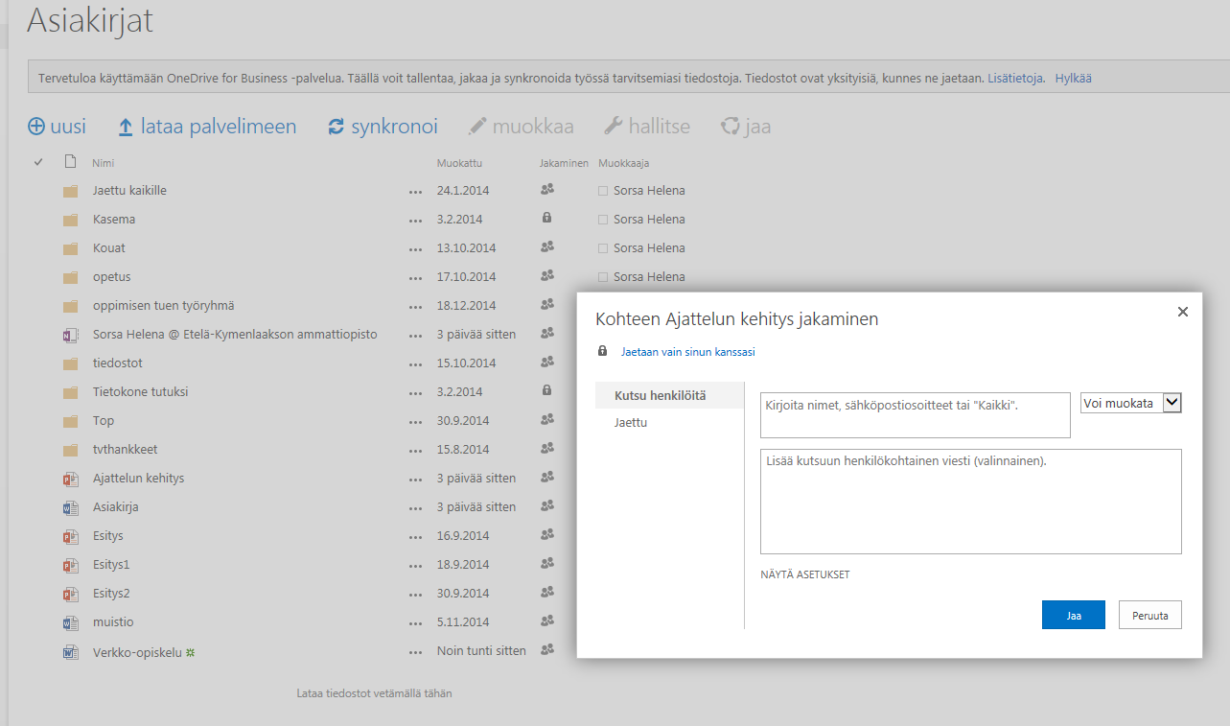This screenshot has width=1230, height=726.
Task: Click sharing people icon for muistio
Action: click(547, 621)
